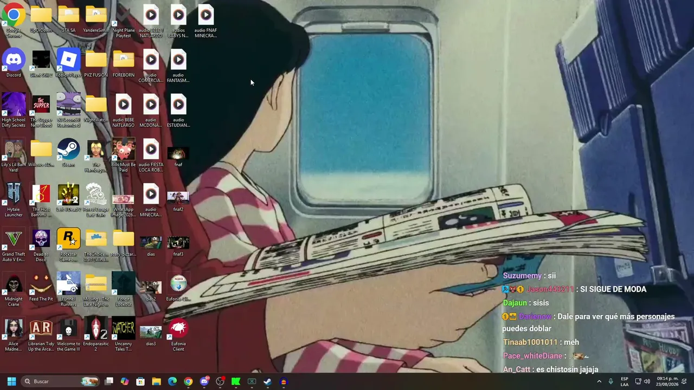Open Copilot from the taskbar
The width and height of the screenshot is (694, 390).
(125, 381)
